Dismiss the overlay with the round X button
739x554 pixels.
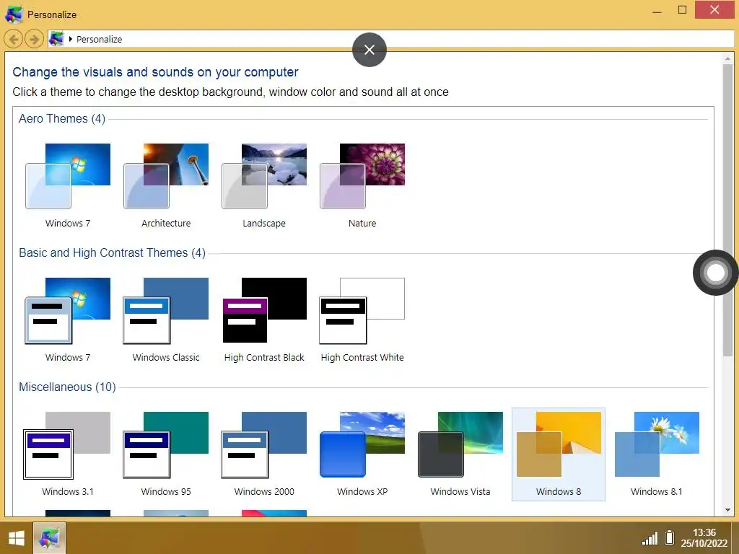[x=369, y=50]
